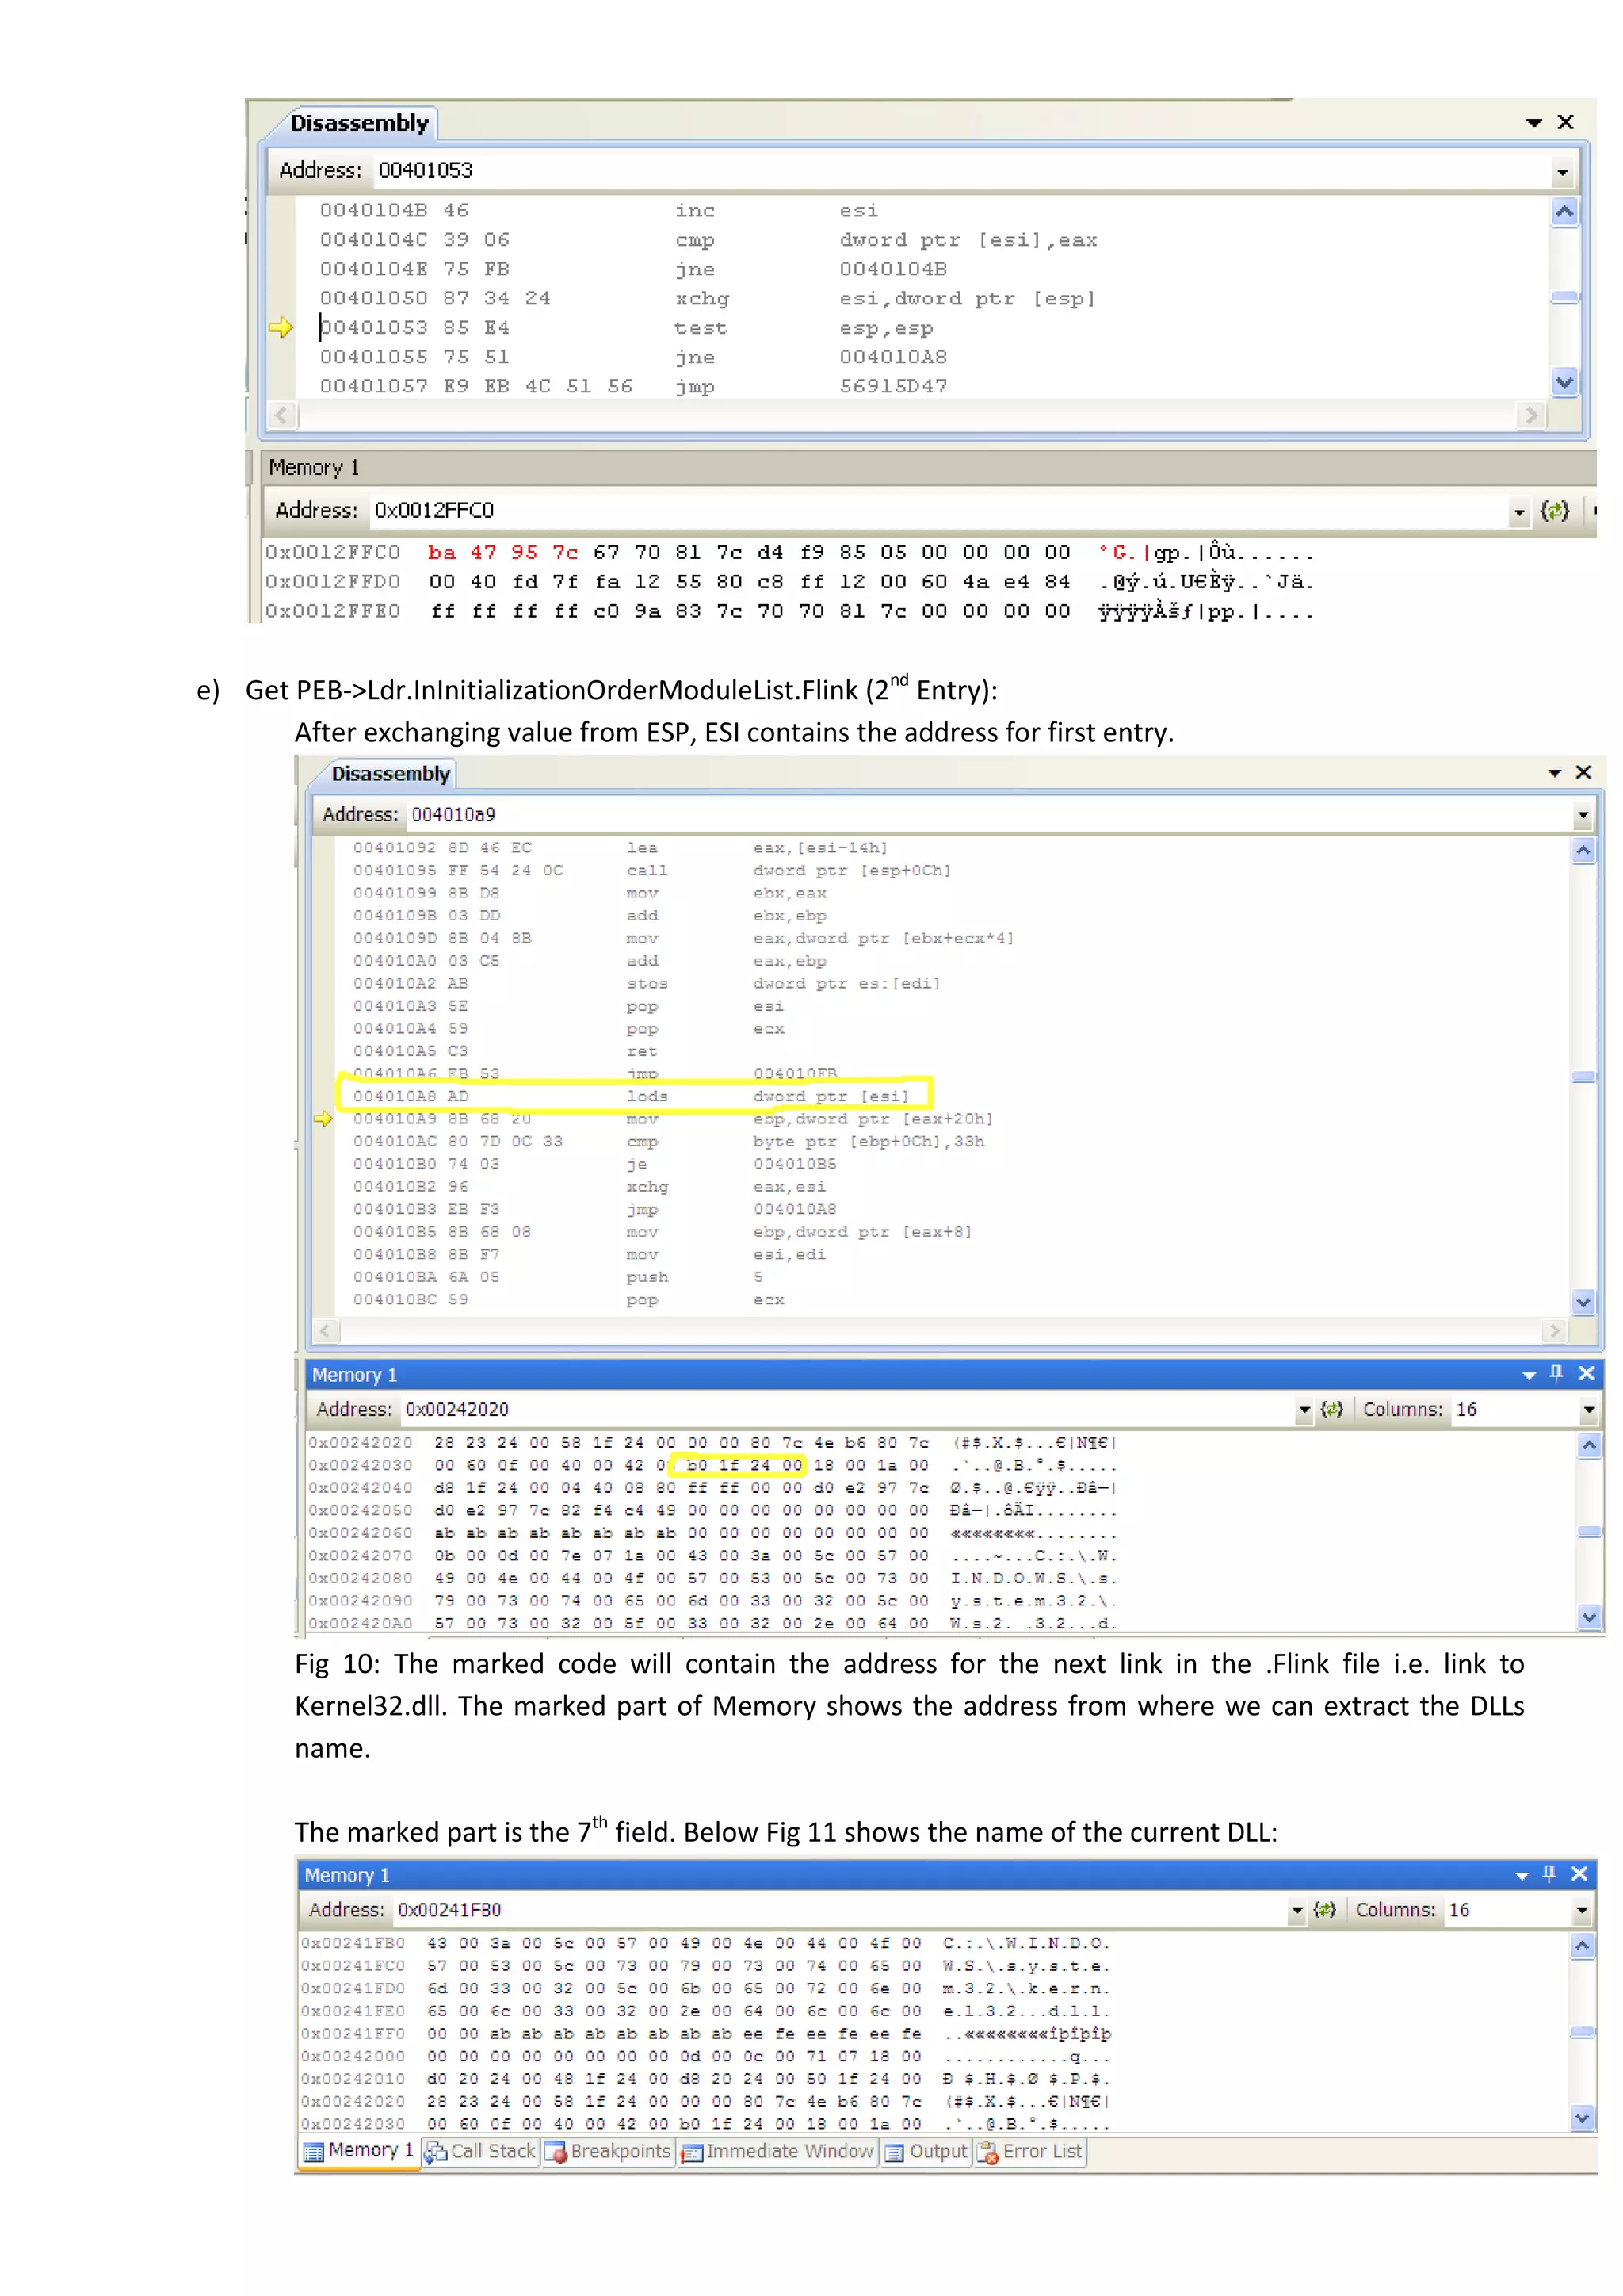Switch to the Memory 1 bottom tab
1623x2296 pixels.
pos(359,2150)
